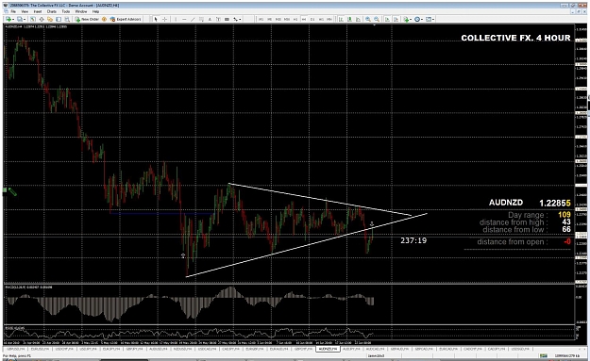This screenshot has width=590, height=361.
Task: Click the MACD histogram indicator panel
Action: point(289,304)
